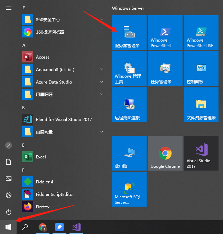Open Documents from the Start sidebar

[9, 162]
